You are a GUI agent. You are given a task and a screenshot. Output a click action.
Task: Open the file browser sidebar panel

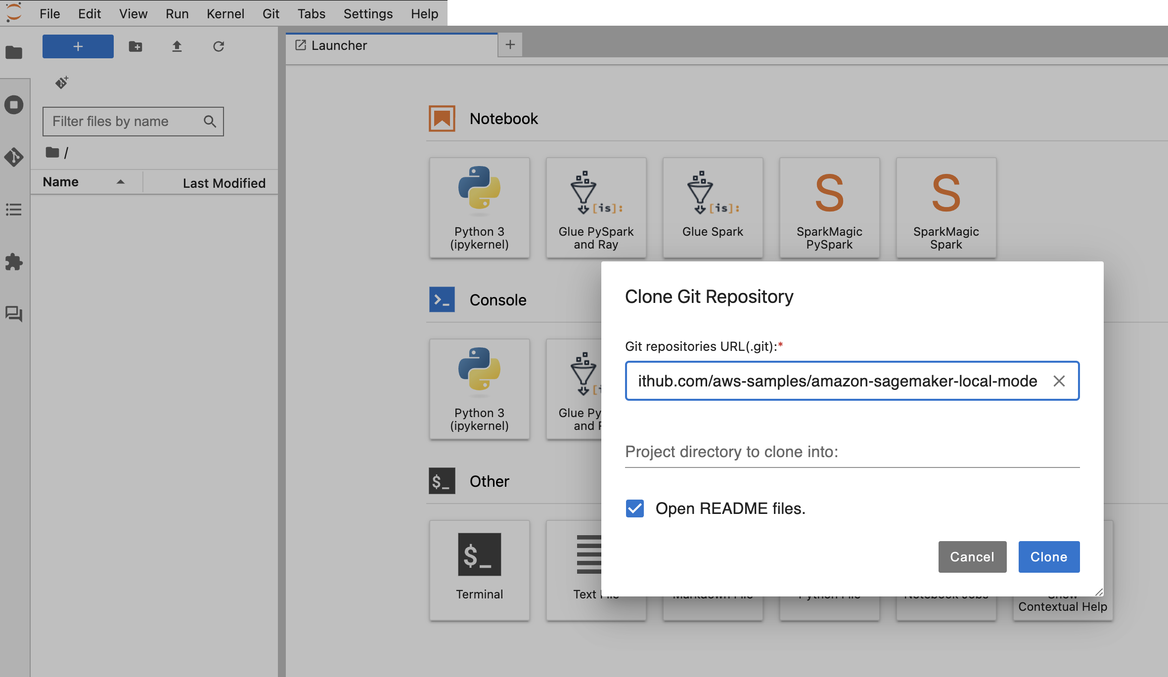pos(14,52)
